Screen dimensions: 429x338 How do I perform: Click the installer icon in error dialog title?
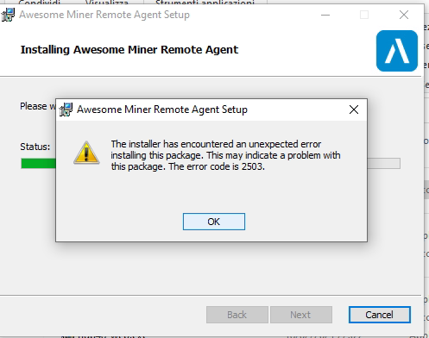(x=66, y=110)
